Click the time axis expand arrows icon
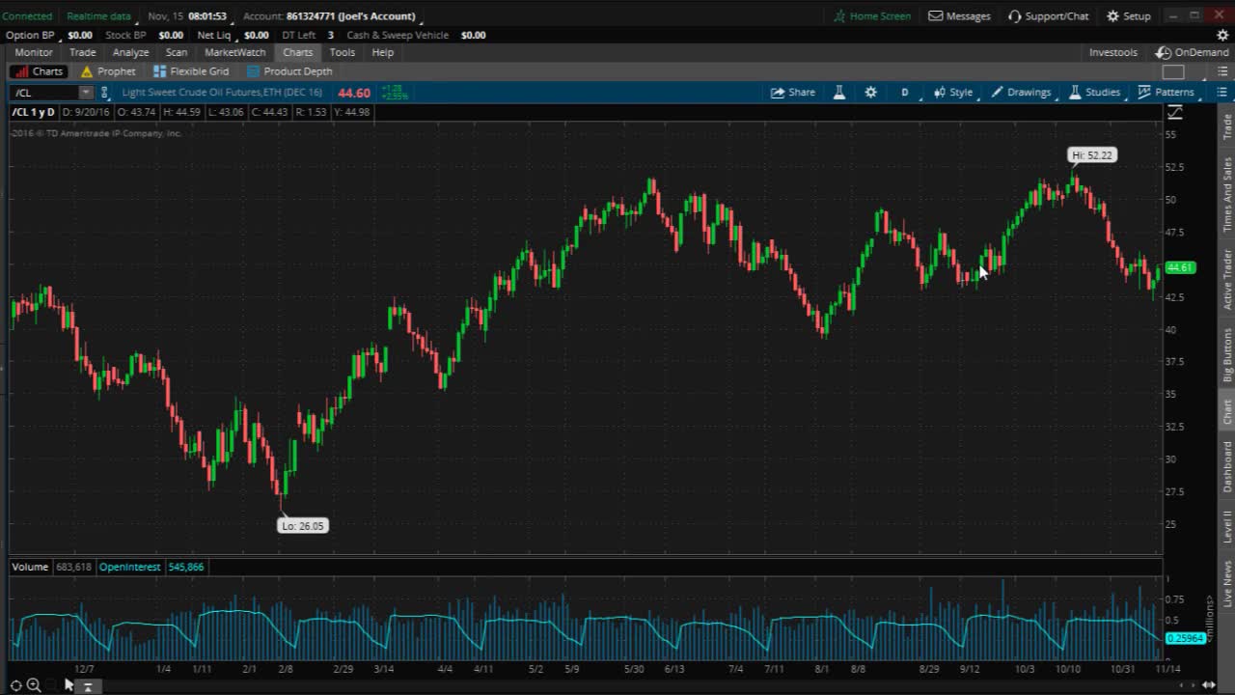Image resolution: width=1235 pixels, height=695 pixels. 1208,684
